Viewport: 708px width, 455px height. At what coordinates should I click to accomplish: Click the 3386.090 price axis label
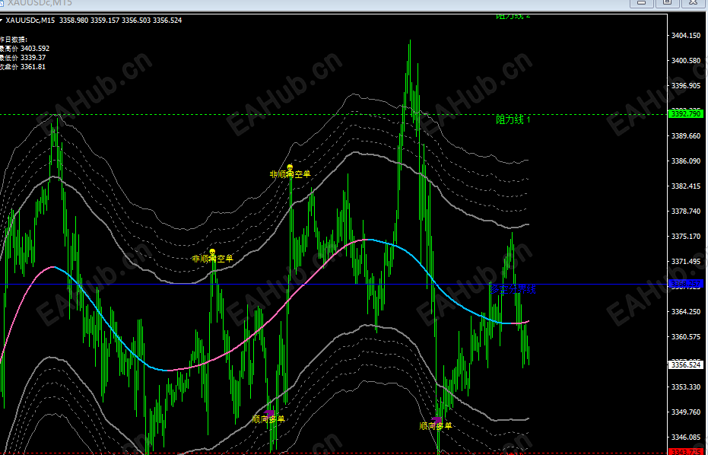(x=686, y=161)
